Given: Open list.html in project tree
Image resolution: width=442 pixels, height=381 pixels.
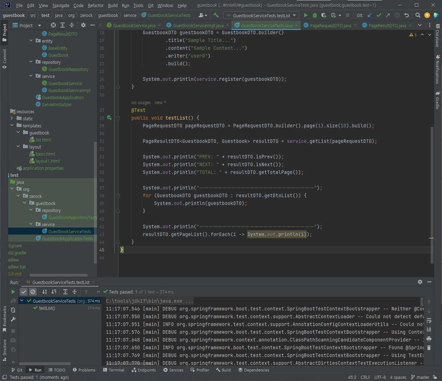Looking at the screenshot, I should tap(43, 140).
